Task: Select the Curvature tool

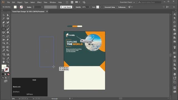Action: [x=8, y=22]
